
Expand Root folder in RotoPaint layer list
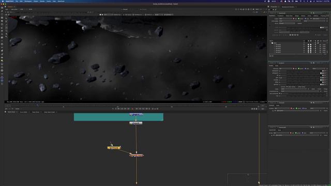pos(270,43)
